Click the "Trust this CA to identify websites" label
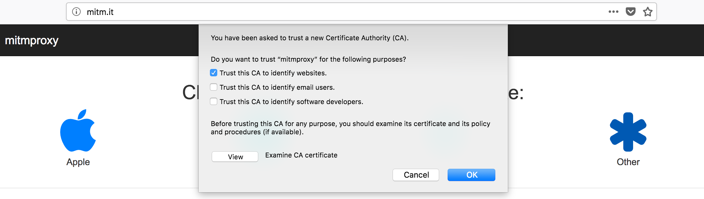This screenshot has height=199, width=704. 273,73
